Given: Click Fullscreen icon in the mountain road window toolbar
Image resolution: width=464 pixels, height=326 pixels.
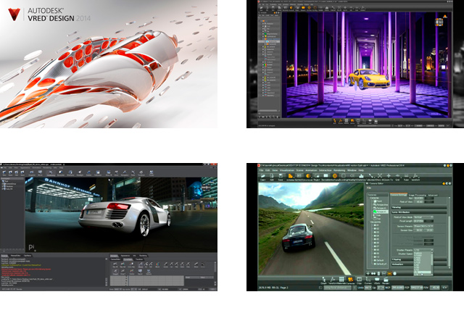Looking at the screenshot, I should point(370,176).
